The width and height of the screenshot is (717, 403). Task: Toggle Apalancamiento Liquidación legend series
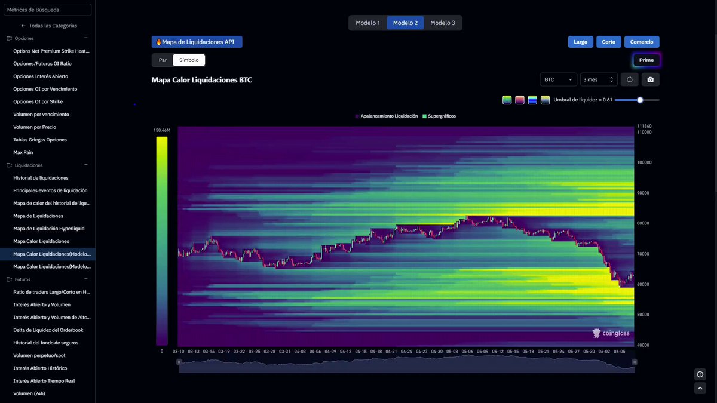(x=387, y=116)
